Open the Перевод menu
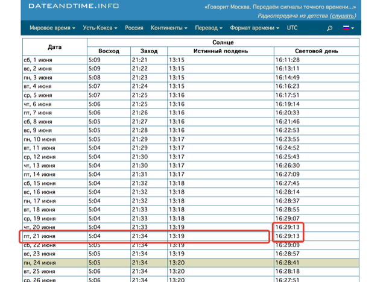Screen dimensions: 386x282 click(209, 28)
